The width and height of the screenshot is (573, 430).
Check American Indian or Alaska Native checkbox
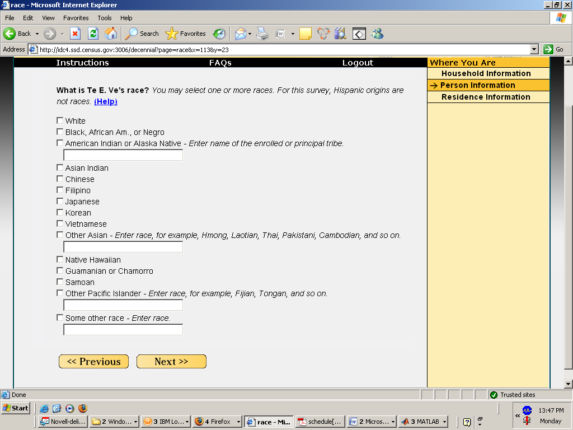tap(60, 143)
